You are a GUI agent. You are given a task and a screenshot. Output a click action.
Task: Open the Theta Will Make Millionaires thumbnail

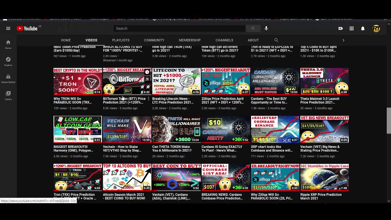tap(176, 129)
